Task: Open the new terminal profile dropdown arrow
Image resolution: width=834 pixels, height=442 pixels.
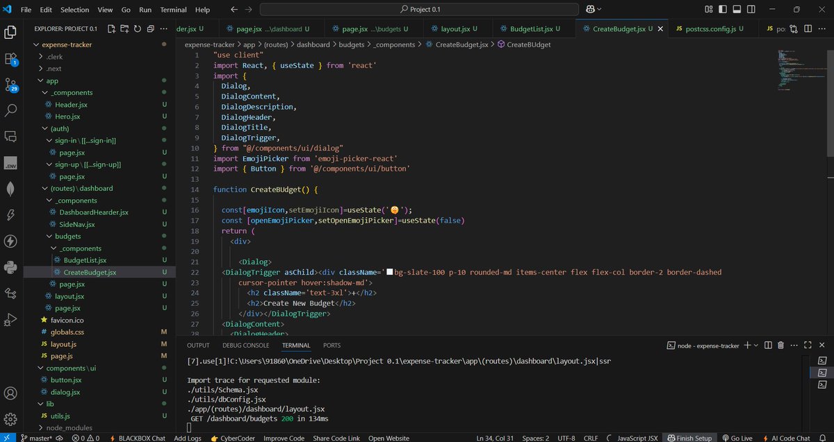Action: click(756, 345)
